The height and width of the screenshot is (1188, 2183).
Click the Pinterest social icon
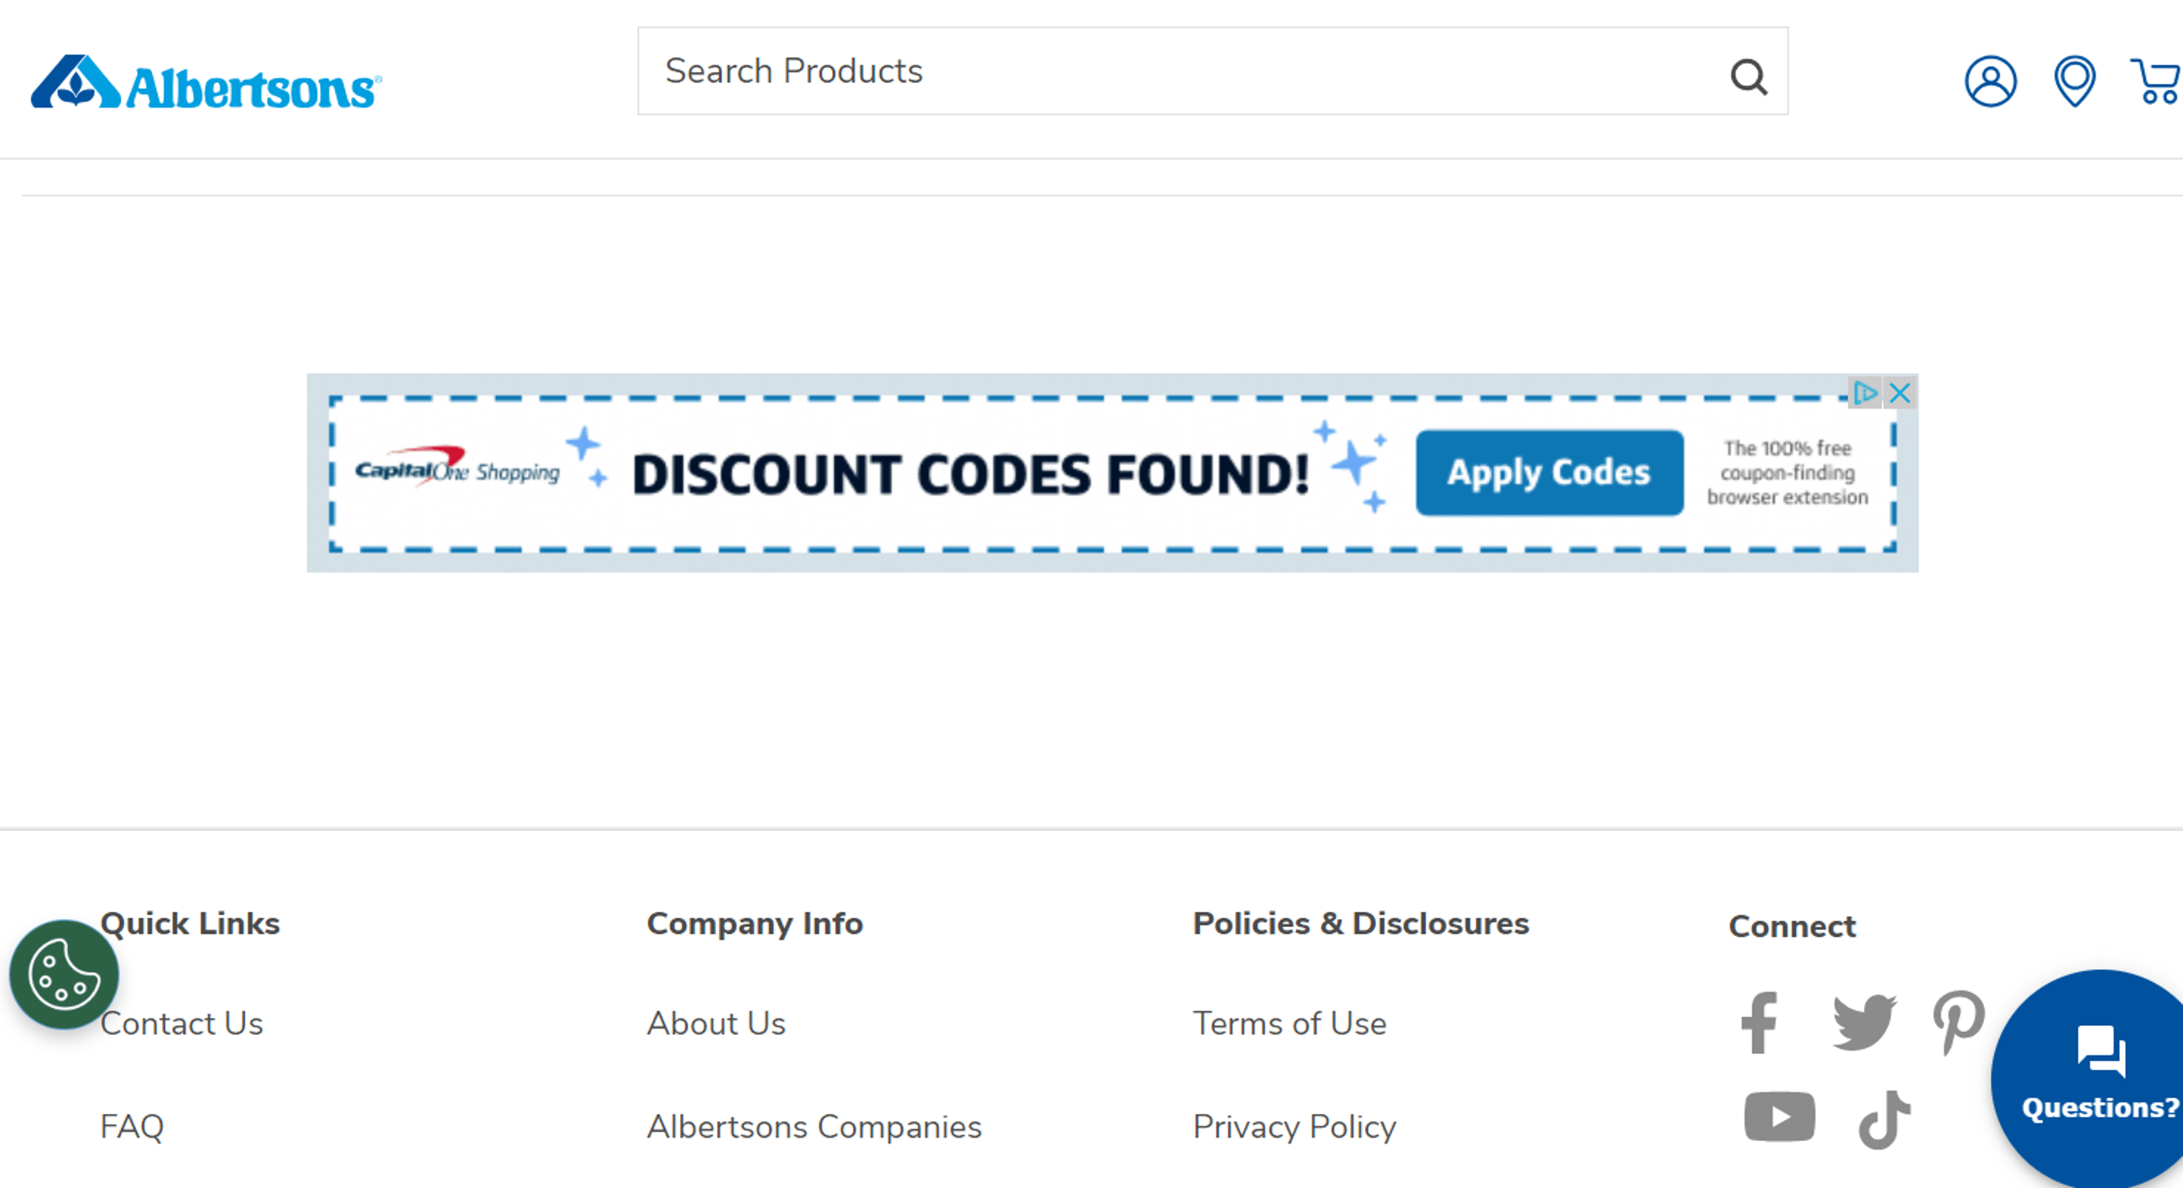click(x=1958, y=1023)
